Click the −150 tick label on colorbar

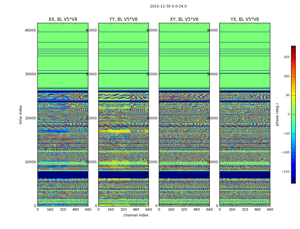[x=285, y=171]
